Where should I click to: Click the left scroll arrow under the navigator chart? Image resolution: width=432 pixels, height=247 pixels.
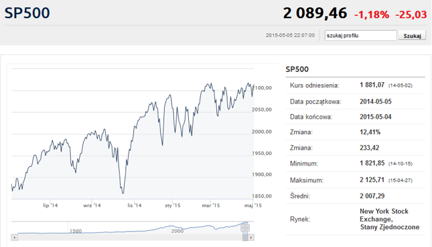pyautogui.click(x=15, y=238)
